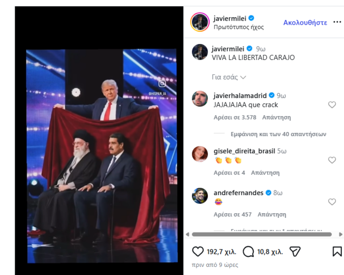Expand 'Εμφάνιση και των 40 απαντήσεων' replies
344x275 pixels.
tap(278, 134)
